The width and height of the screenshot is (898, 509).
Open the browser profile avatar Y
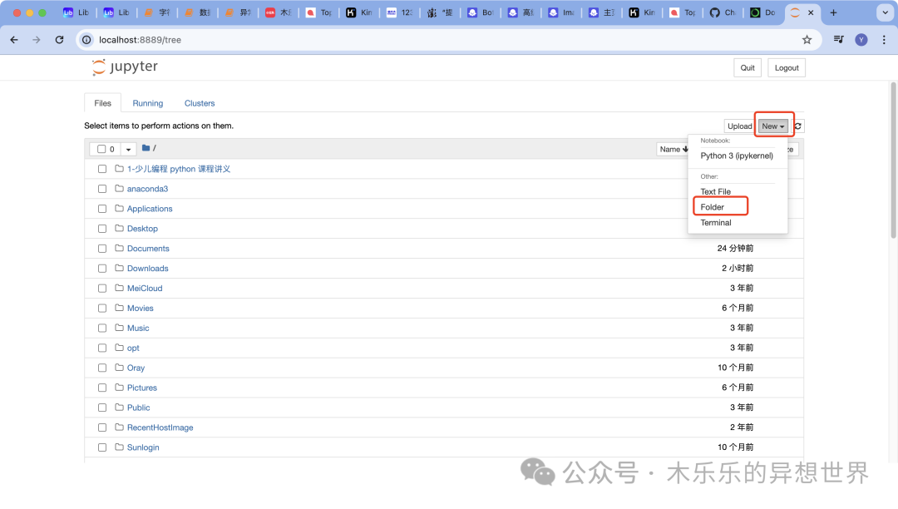point(861,40)
